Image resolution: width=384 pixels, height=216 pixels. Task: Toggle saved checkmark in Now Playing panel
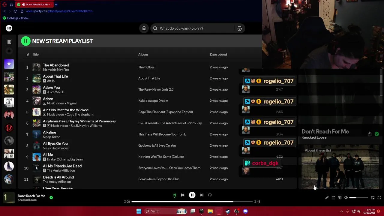[x=377, y=134]
